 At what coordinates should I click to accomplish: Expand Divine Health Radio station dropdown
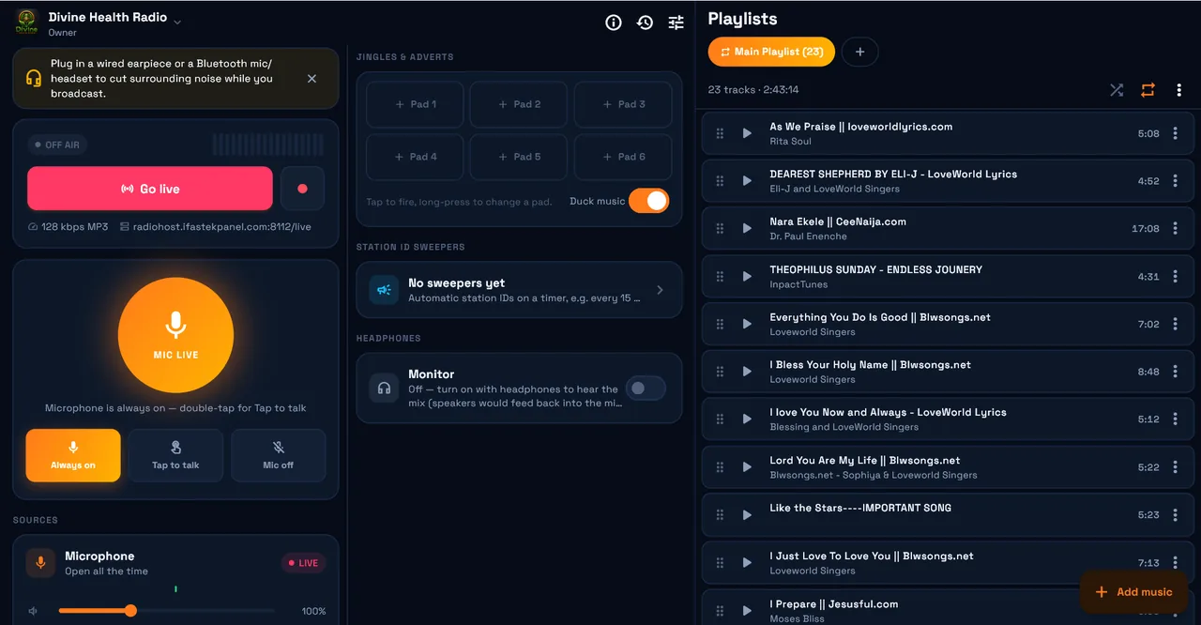pyautogui.click(x=177, y=21)
